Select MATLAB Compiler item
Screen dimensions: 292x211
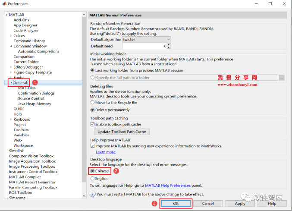click(25, 177)
